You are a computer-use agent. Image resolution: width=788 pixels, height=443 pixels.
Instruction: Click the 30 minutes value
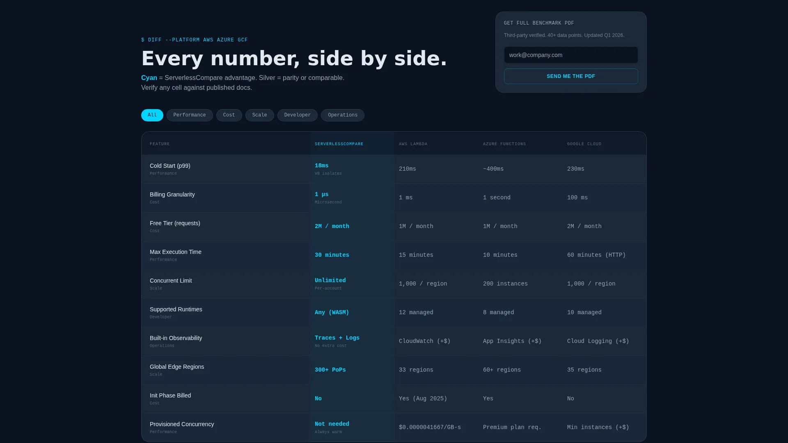332,255
